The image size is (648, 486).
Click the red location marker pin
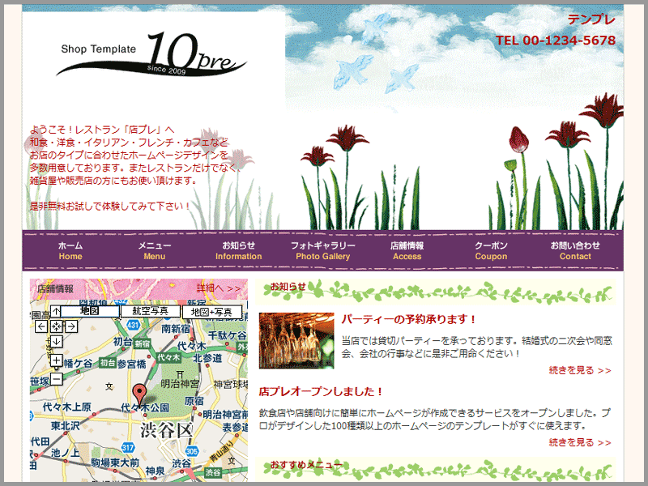pyautogui.click(x=139, y=394)
